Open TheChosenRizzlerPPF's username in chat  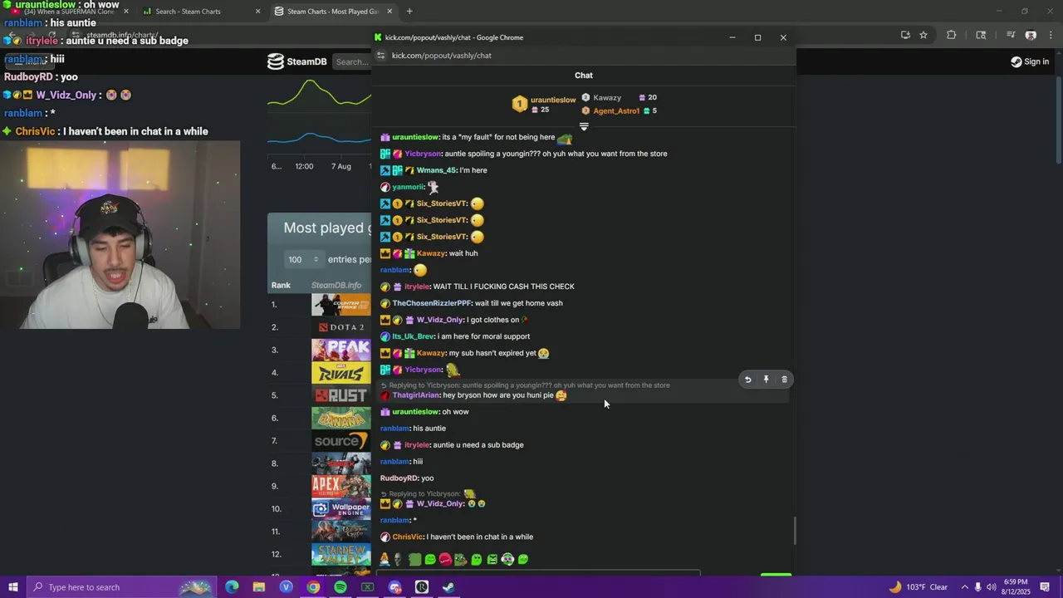432,303
